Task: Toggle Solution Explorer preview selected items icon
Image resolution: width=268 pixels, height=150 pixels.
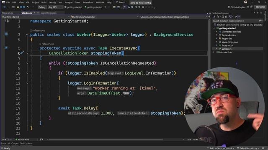Action: coord(239,17)
